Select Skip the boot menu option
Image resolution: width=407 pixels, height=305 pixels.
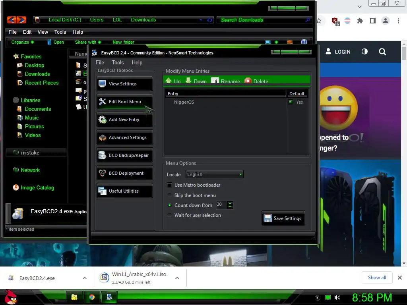coord(169,195)
